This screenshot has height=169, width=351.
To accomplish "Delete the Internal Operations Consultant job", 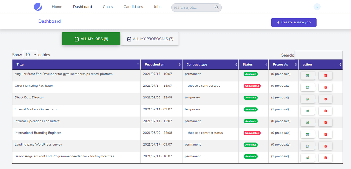I will (x=325, y=123).
